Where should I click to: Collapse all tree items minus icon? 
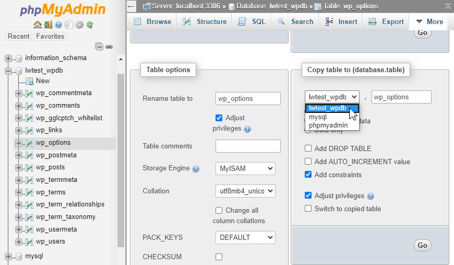click(99, 47)
